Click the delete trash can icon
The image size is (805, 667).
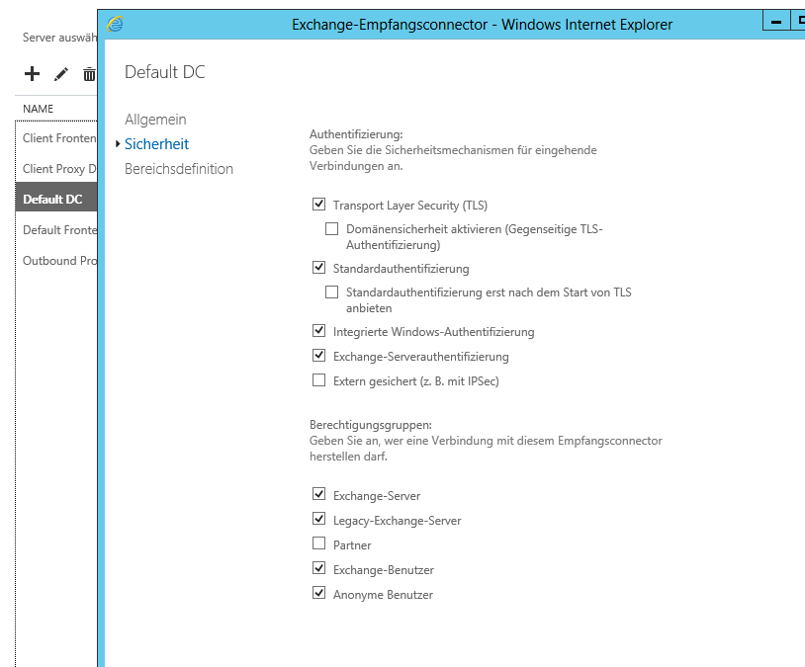coord(89,74)
